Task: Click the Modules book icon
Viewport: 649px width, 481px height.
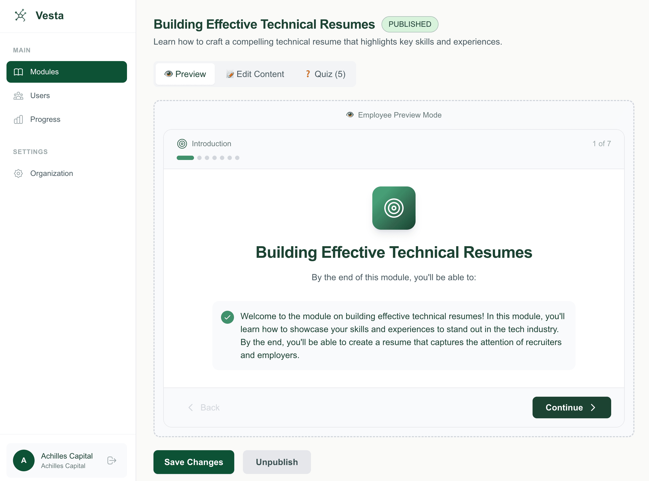Action: point(18,72)
